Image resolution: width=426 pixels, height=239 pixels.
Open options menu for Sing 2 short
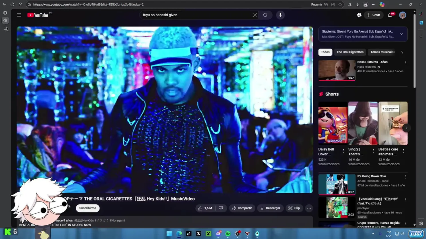tap(373, 151)
